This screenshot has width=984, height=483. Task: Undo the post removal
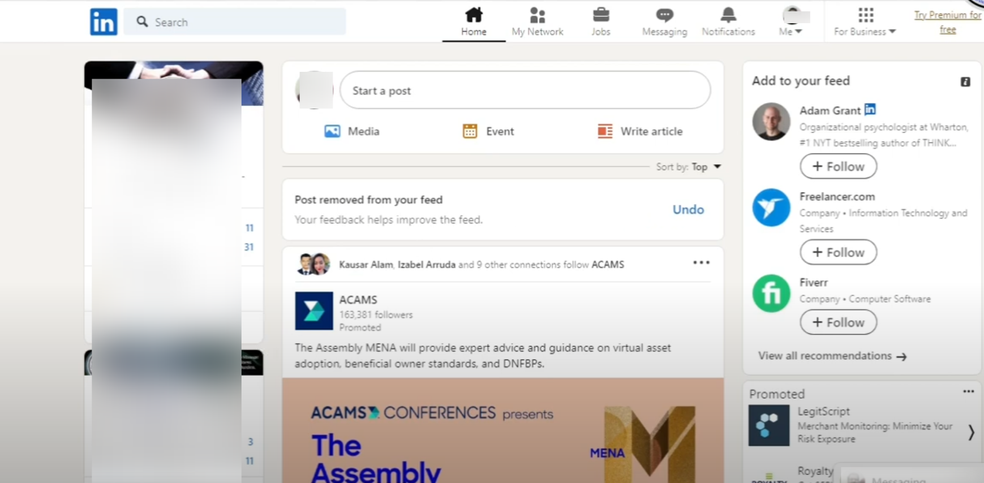coord(688,209)
